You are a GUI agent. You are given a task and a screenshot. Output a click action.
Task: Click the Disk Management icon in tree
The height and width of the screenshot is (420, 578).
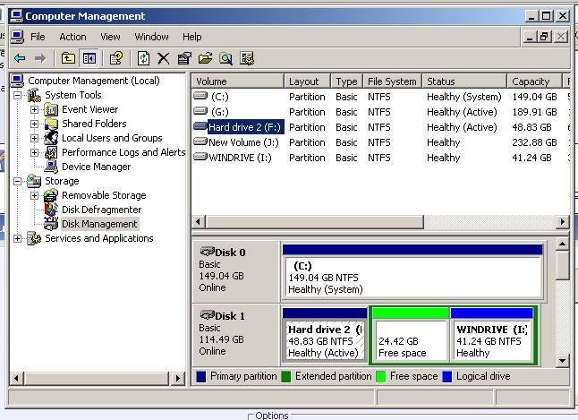[51, 223]
